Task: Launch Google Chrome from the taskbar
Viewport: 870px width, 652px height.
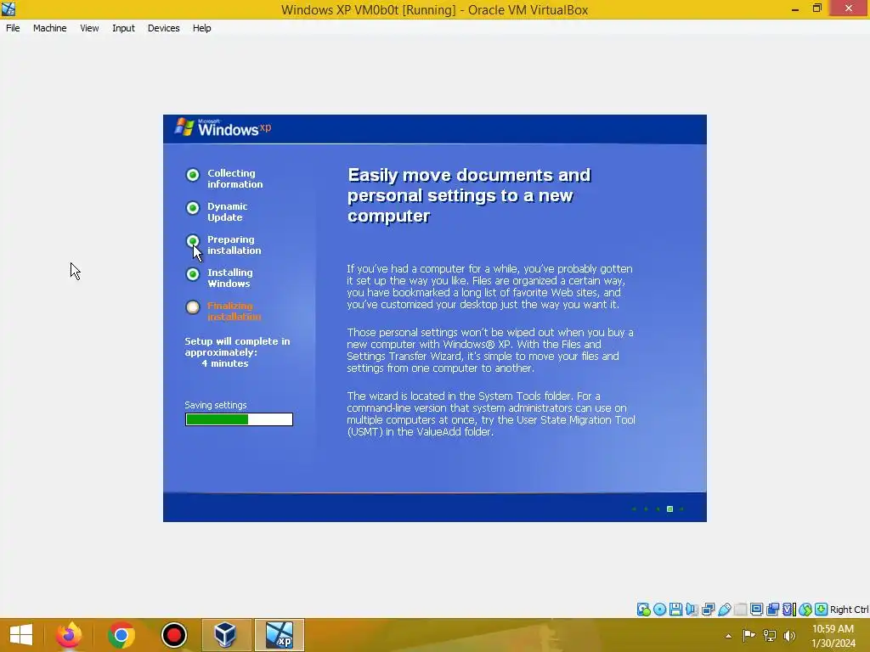Action: (121, 635)
